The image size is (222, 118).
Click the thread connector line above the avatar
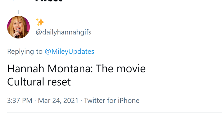(18, 12)
